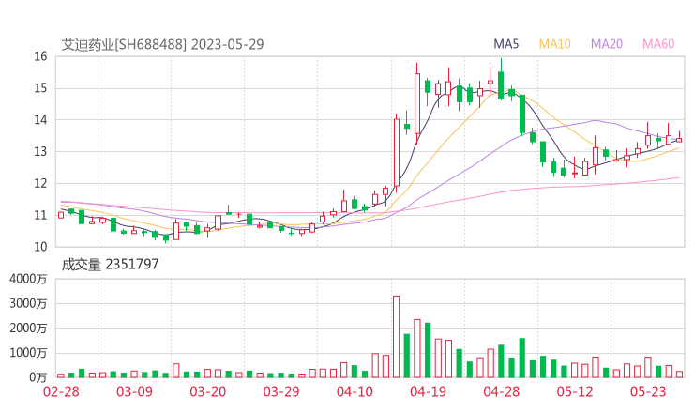Click the tallest green volume bar above 2000万
The height and width of the screenshot is (413, 694).
click(x=428, y=350)
